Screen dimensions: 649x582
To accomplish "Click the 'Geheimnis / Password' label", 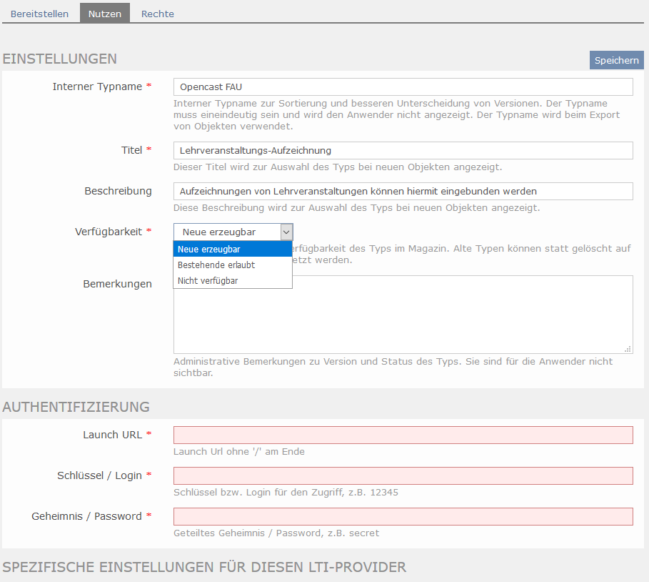I will 86,516.
